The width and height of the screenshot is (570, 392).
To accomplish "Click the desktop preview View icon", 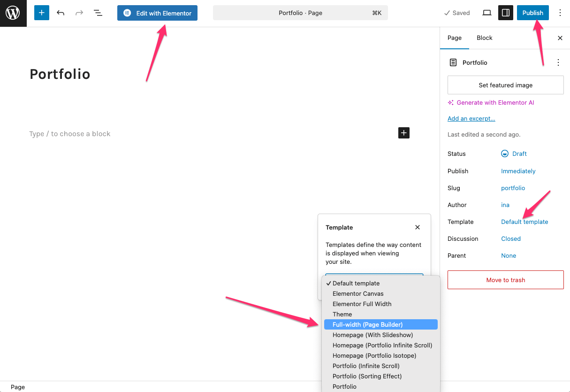I will [487, 13].
